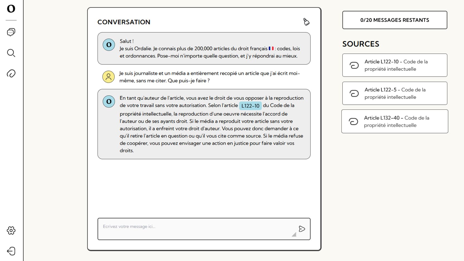
Task: Send message with the arrow icon
Action: click(302, 229)
